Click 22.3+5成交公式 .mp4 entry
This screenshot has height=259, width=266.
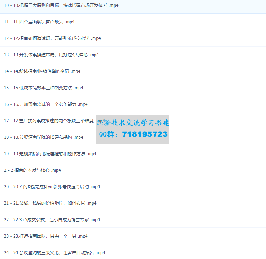(x=52, y=219)
